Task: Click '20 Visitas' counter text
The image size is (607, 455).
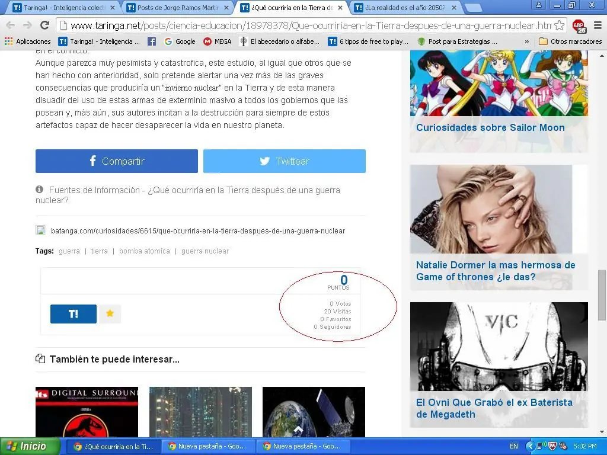Action: [337, 312]
